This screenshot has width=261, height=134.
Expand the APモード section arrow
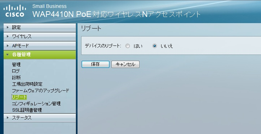click(x=8, y=46)
